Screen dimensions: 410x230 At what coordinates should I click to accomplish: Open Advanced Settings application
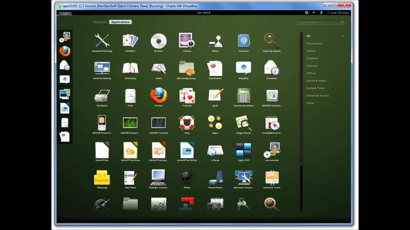pyautogui.click(x=102, y=42)
